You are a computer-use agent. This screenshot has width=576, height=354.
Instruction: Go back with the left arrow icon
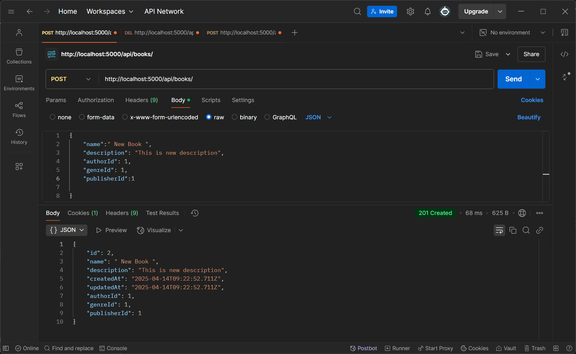30,11
